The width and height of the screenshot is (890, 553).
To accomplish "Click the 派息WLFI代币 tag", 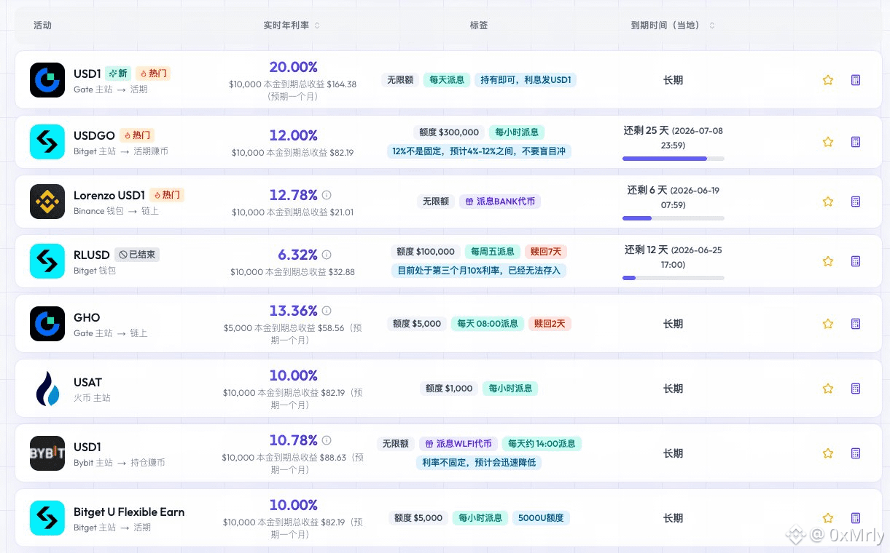I will point(458,444).
